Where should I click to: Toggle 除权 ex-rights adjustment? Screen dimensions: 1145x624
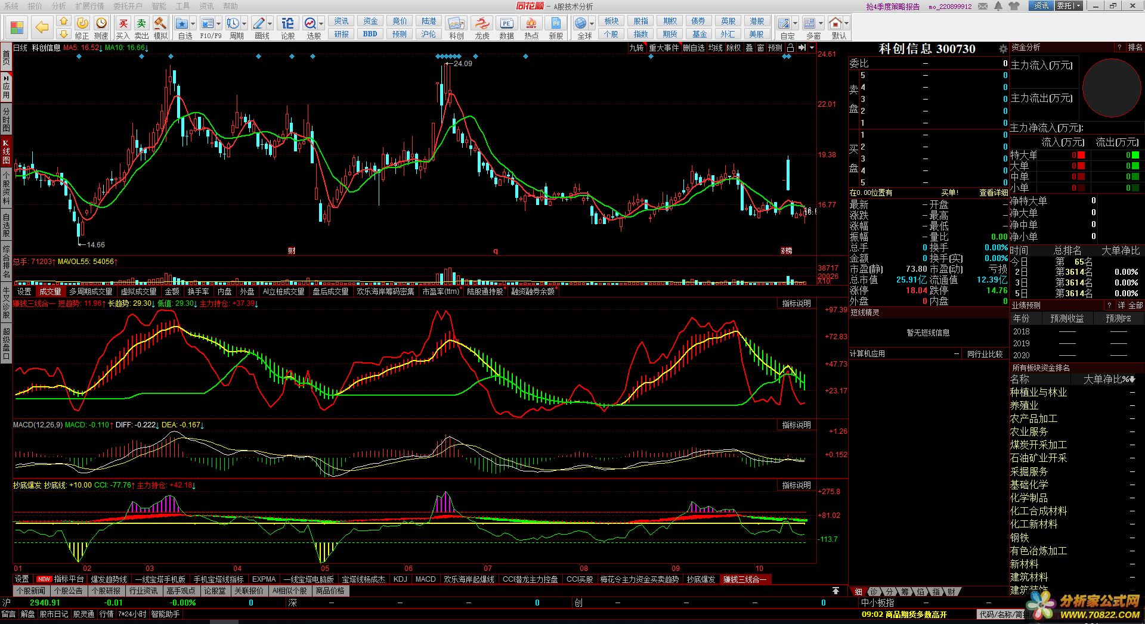[733, 48]
